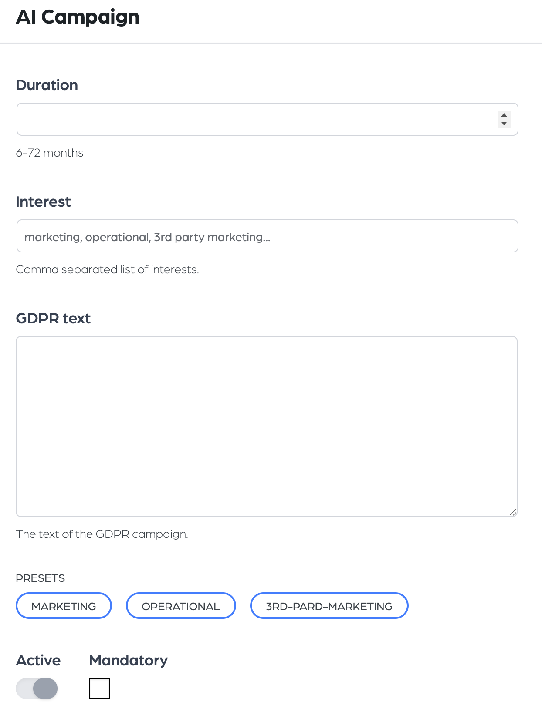Click into the Interest text input
This screenshot has width=542, height=712.
pyautogui.click(x=267, y=236)
